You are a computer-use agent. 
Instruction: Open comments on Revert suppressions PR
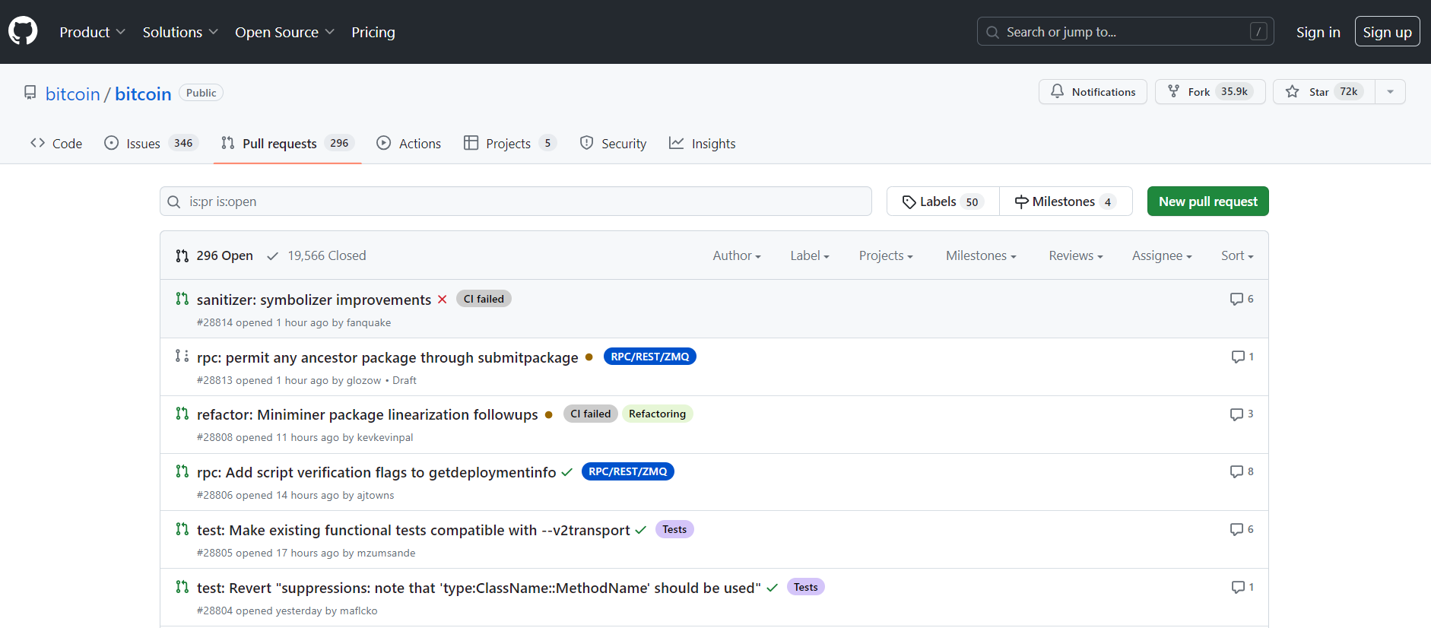(x=1242, y=587)
